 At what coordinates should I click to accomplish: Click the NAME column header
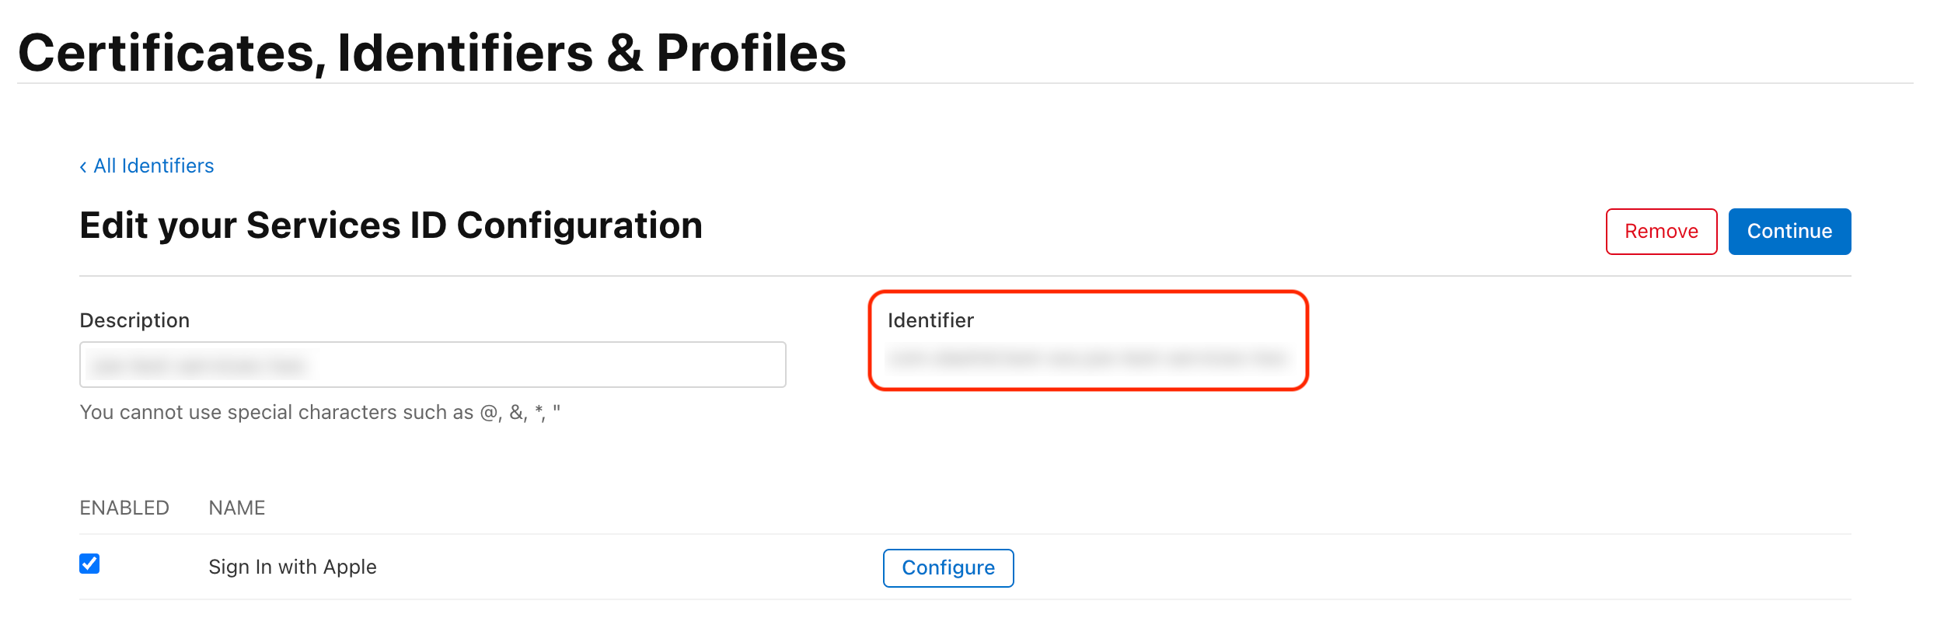(x=237, y=507)
